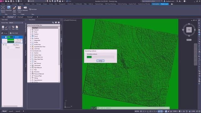Click the dark green DEFAULT color swatch

(11, 42)
